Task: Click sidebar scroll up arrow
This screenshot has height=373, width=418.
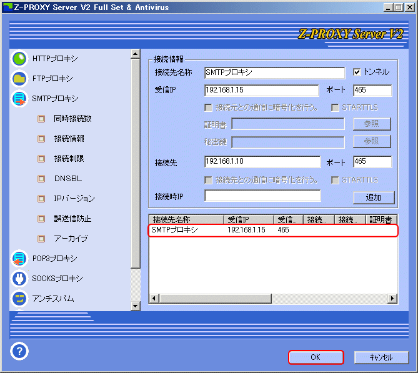Action: 136,54
